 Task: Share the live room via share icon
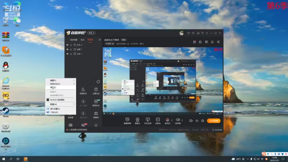(218, 42)
